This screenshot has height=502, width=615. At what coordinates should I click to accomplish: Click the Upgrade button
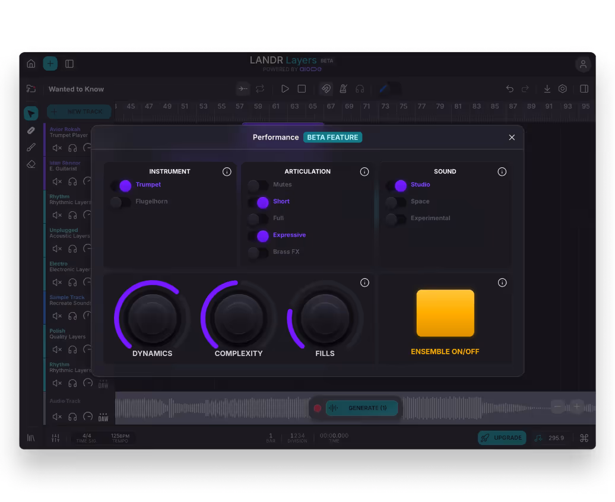click(502, 438)
